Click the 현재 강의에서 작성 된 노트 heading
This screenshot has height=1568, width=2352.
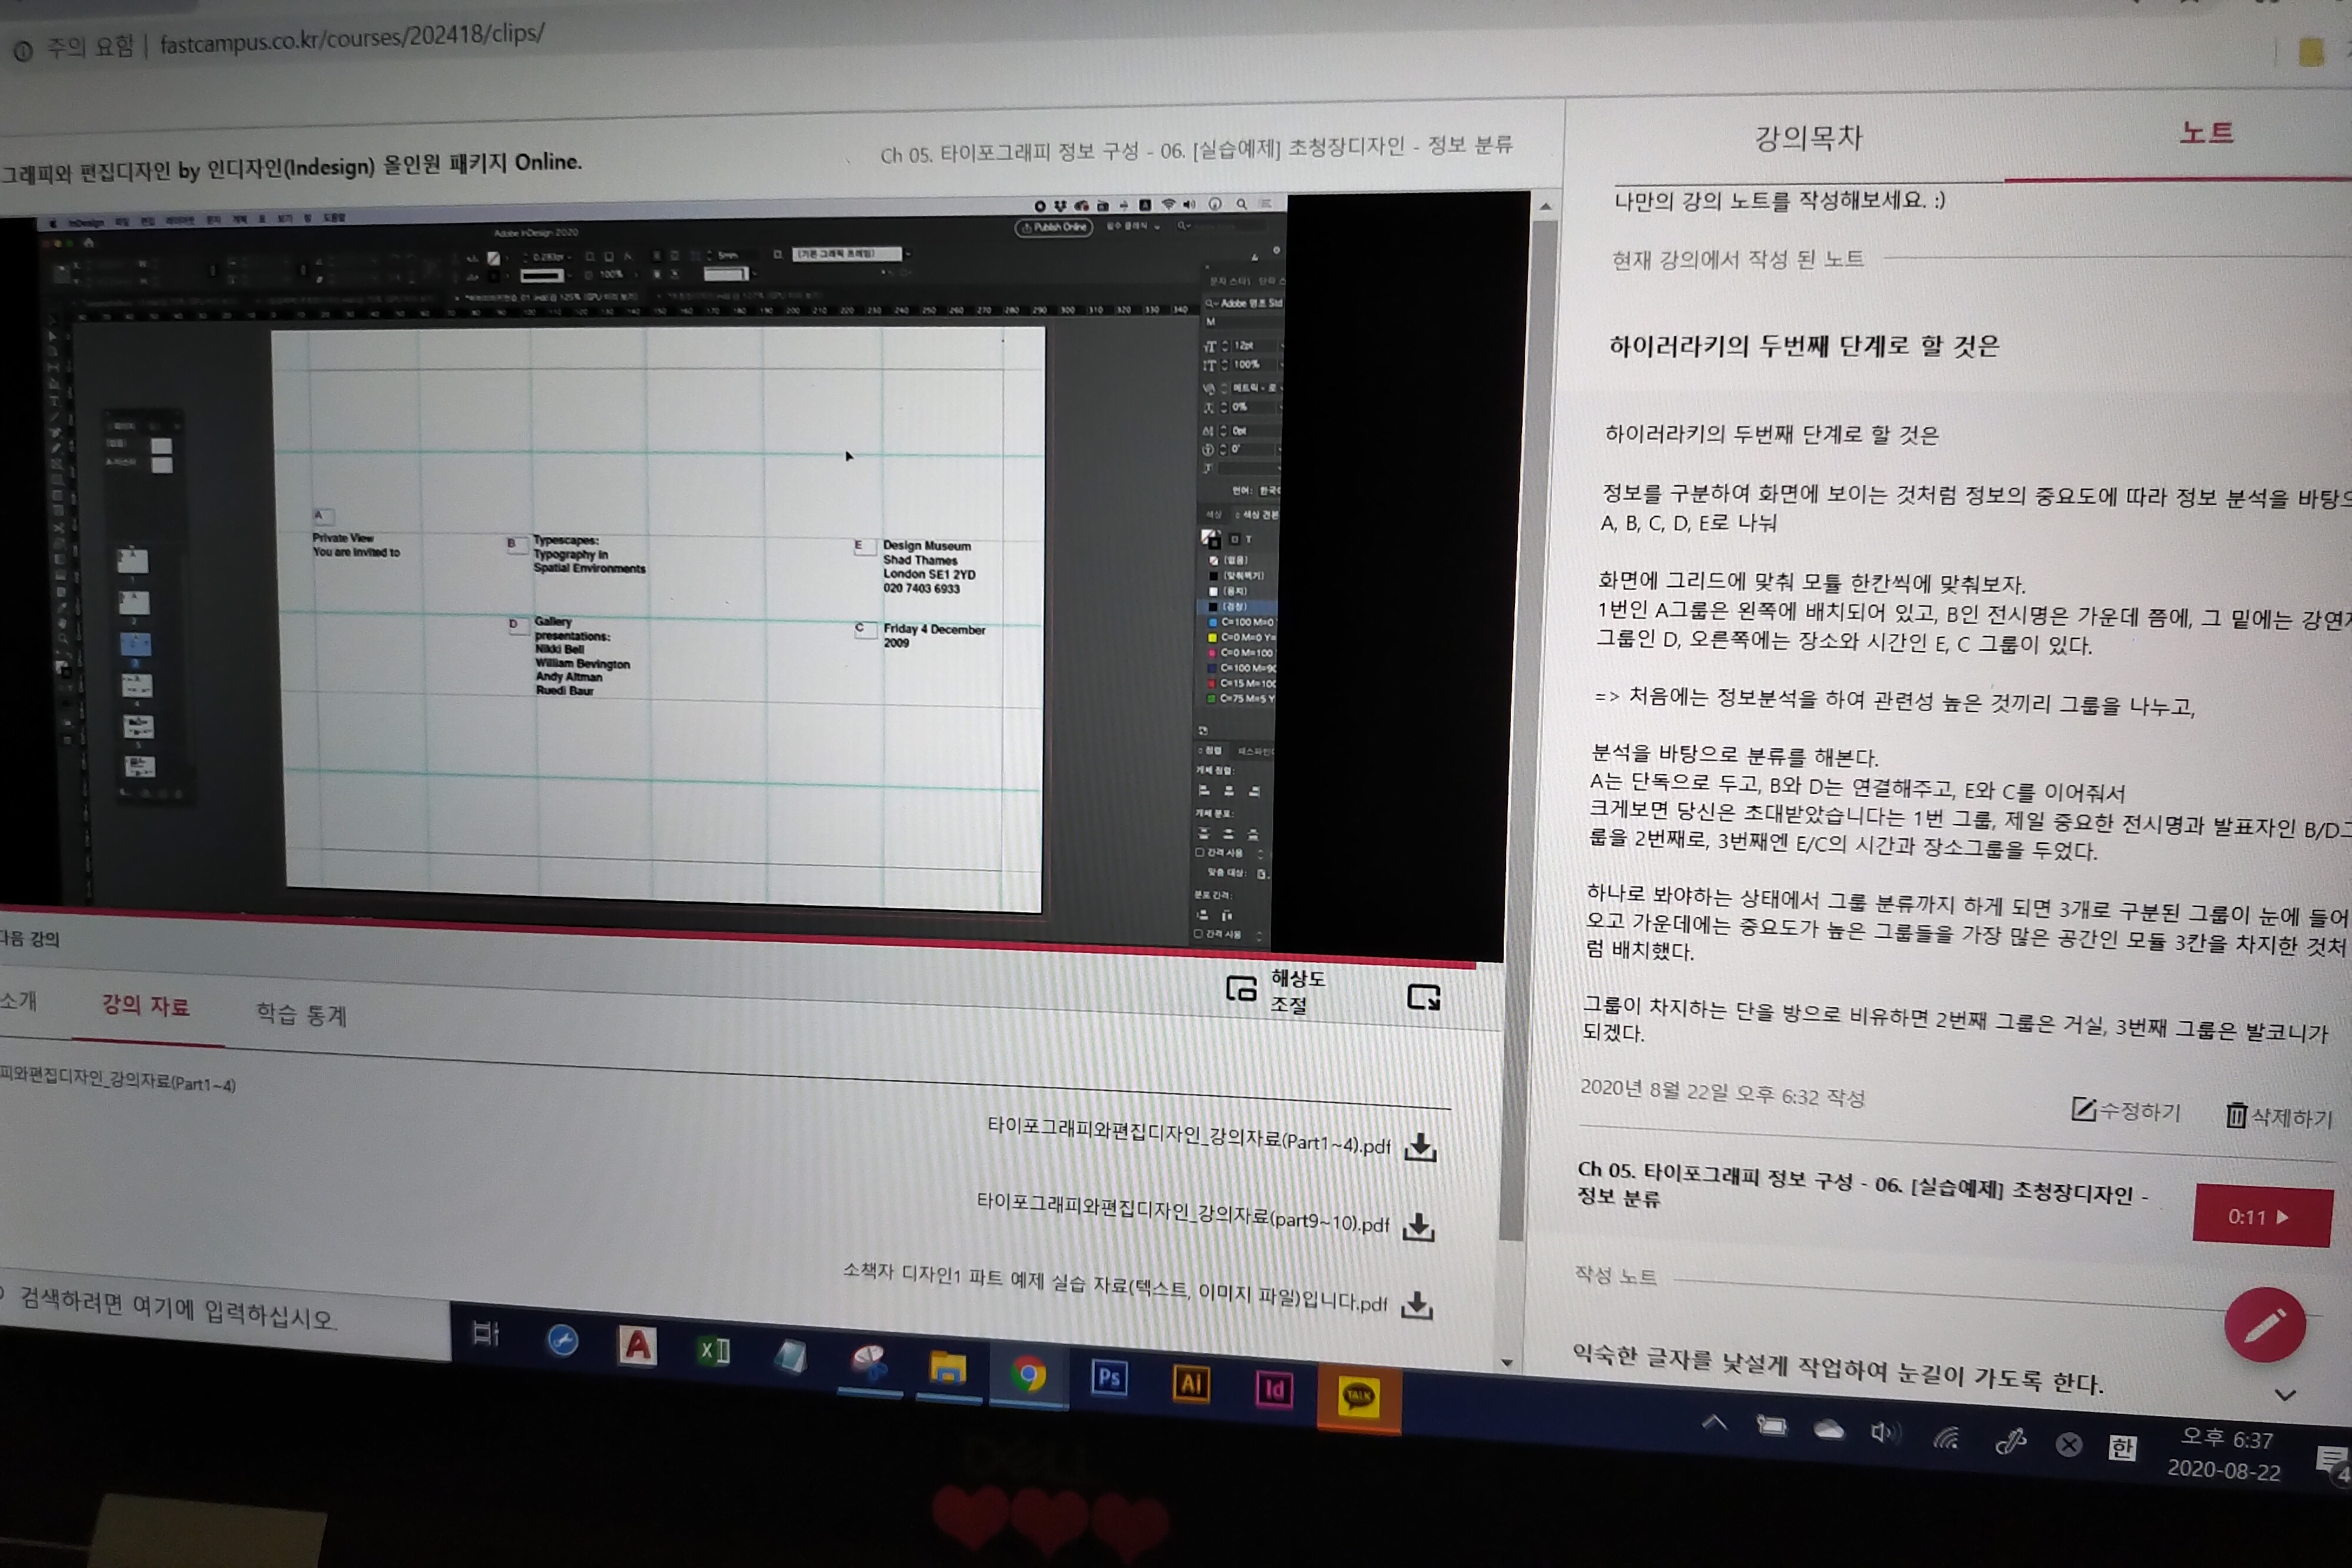(1737, 259)
